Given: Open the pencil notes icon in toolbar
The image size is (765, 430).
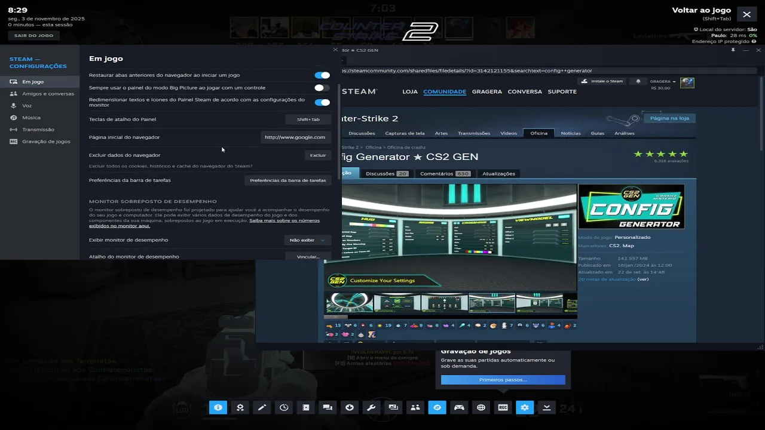Looking at the screenshot, I should click(x=262, y=407).
